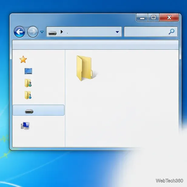Viewport: 187px width, 187px height.
Task: Open the Computer icon in sidebar
Action: (25, 125)
